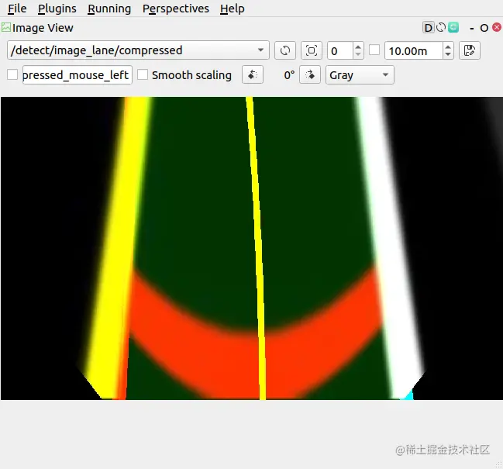The image size is (503, 469).
Task: Click the zoom value field showing 0
Action: pos(340,50)
